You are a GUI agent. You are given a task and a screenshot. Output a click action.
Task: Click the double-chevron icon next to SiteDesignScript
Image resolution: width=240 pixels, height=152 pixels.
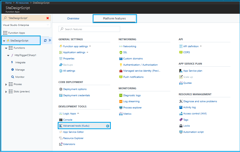coord(50,40)
